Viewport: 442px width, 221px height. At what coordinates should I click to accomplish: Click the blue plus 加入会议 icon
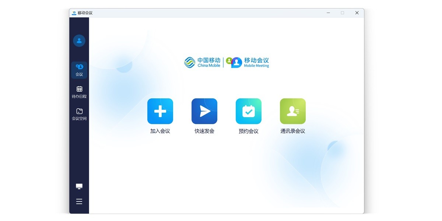[160, 111]
